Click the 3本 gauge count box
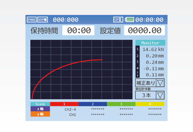This screenshot has height=132, width=193. (146, 95)
